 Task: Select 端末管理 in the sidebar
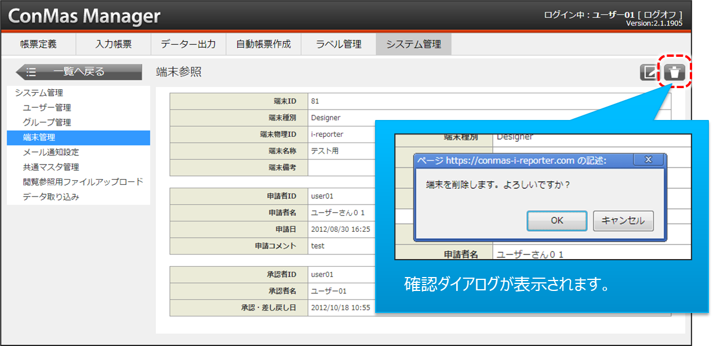click(x=39, y=138)
